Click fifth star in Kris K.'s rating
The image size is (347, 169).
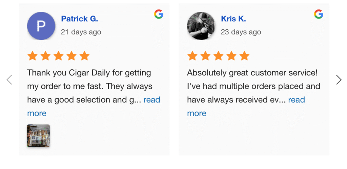[244, 56]
